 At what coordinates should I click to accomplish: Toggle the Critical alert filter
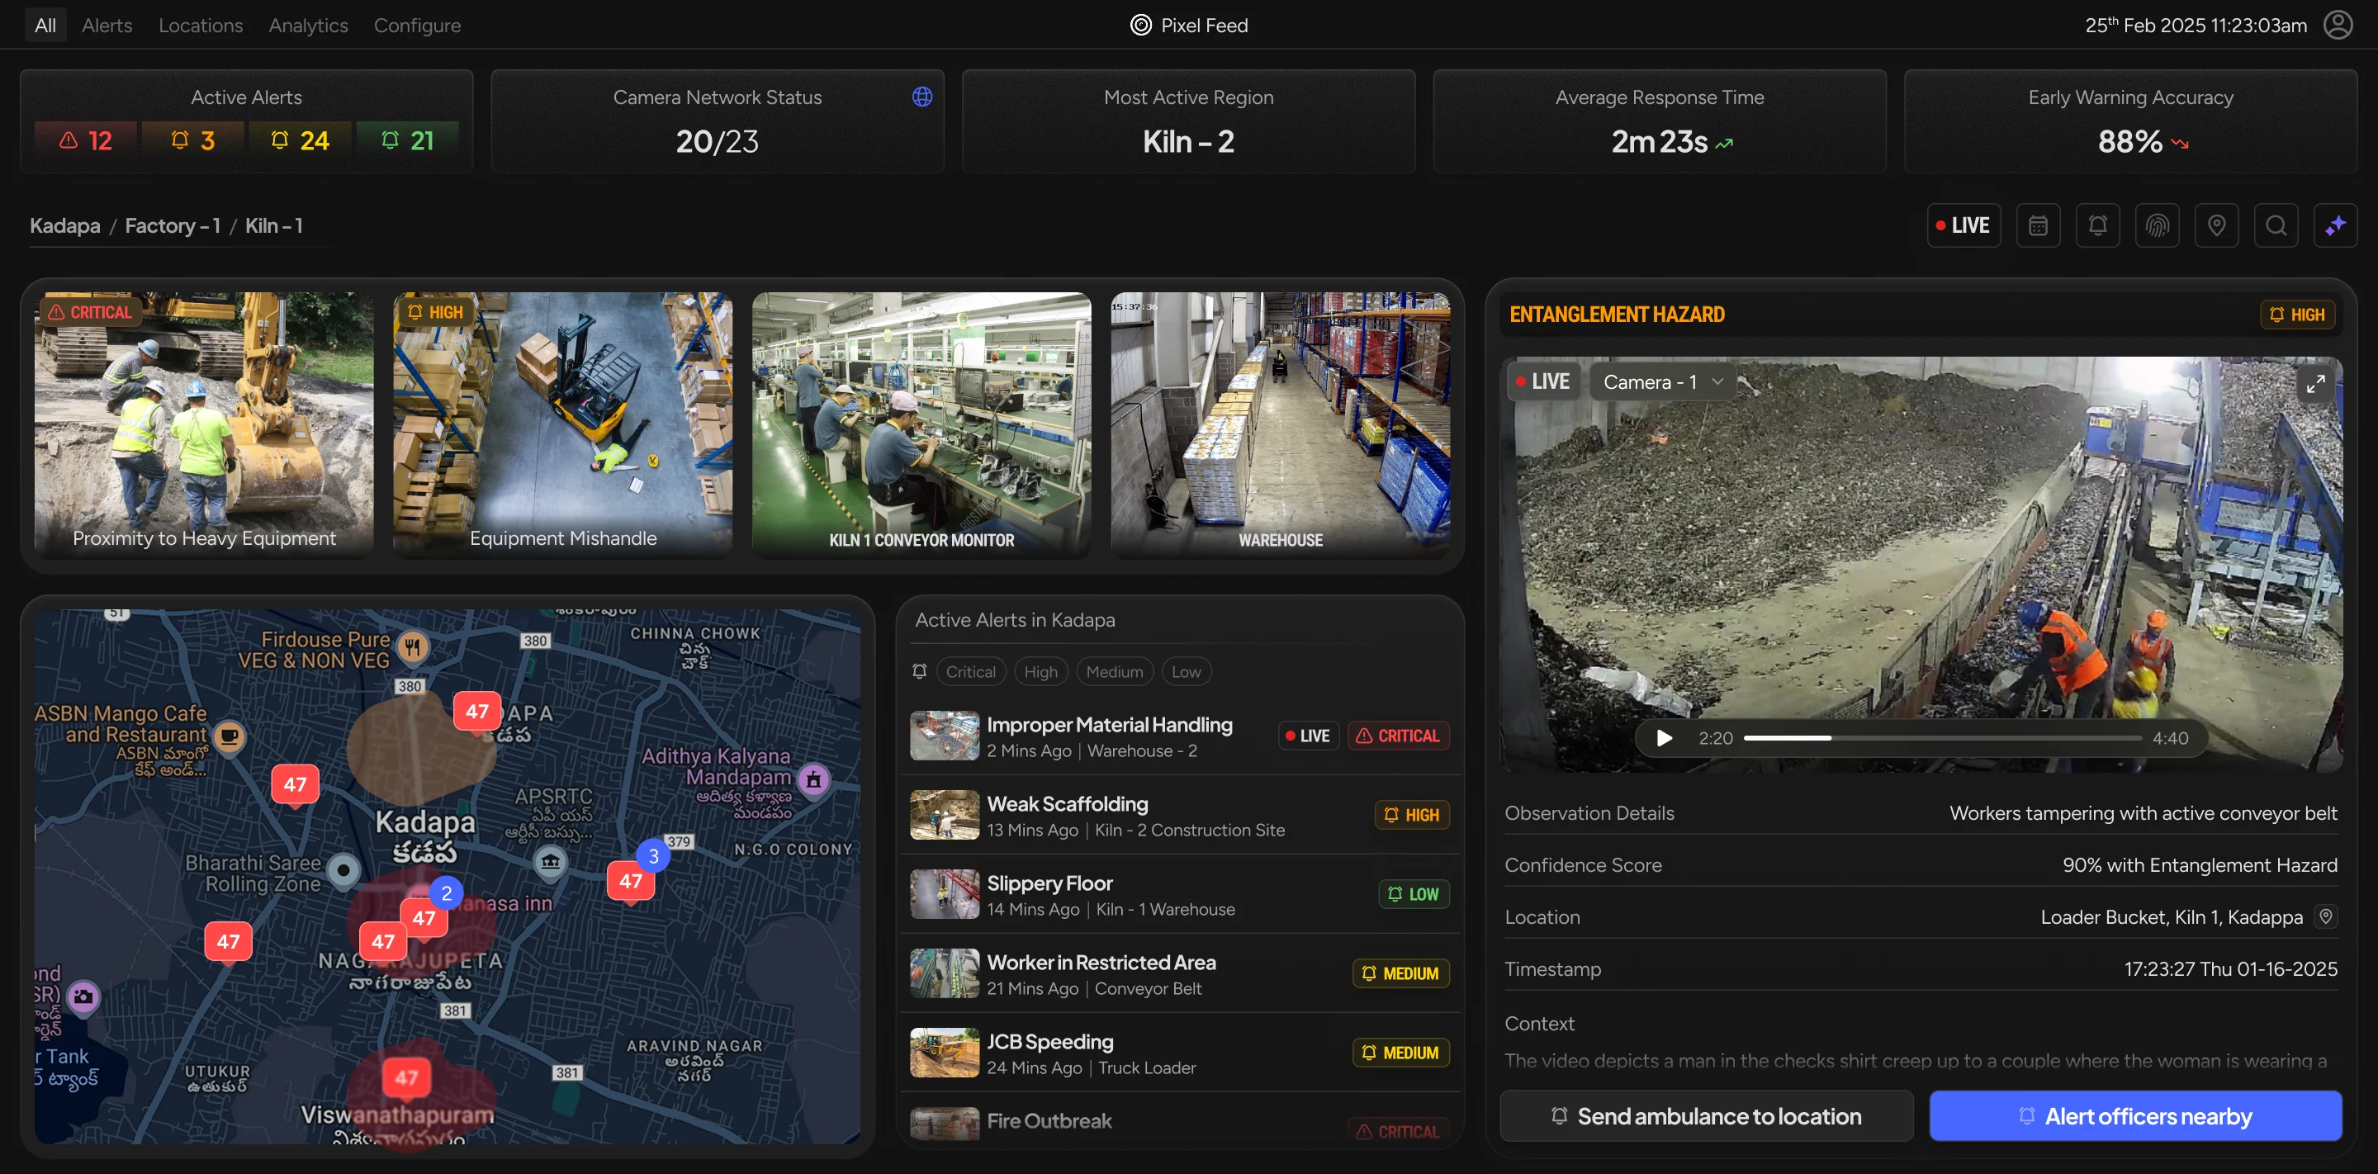point(970,671)
